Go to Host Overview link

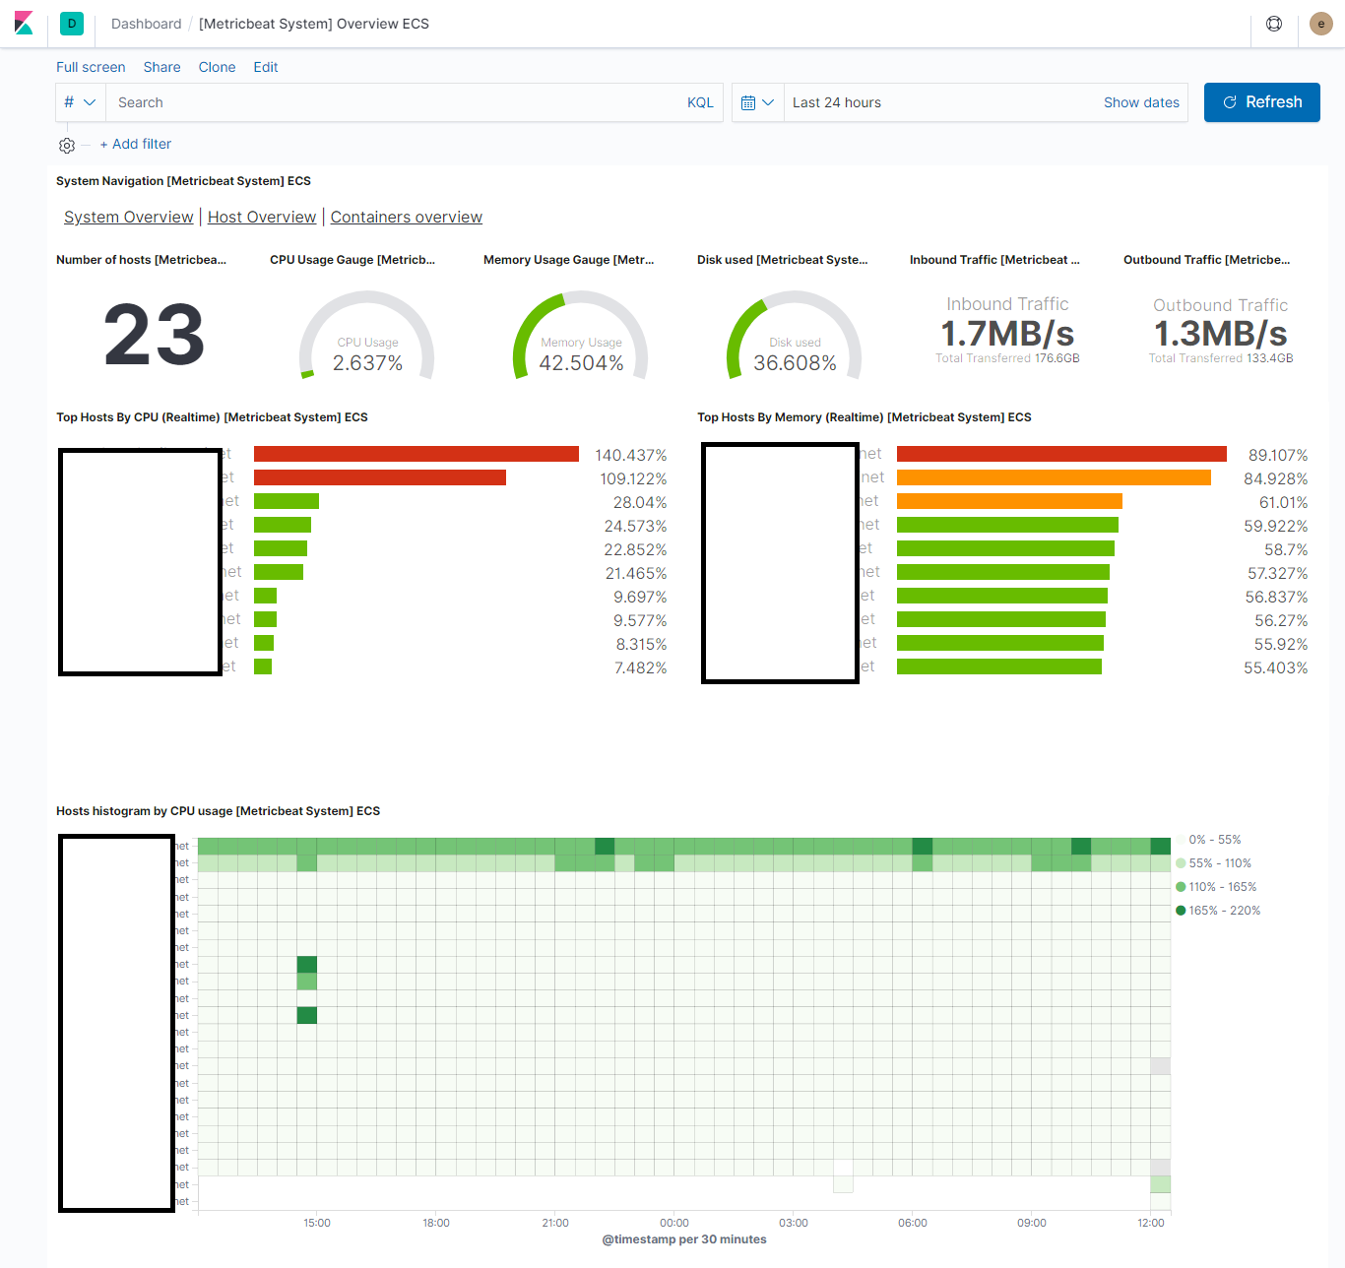tap(262, 217)
